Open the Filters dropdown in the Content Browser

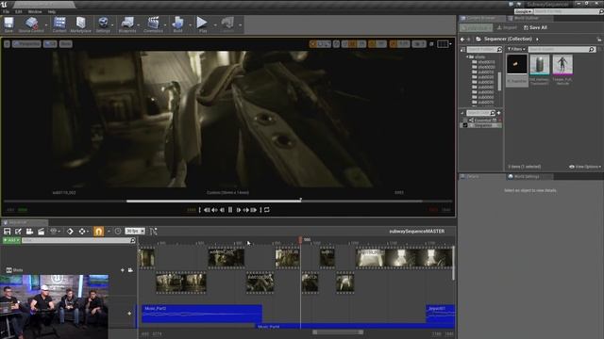[516, 49]
